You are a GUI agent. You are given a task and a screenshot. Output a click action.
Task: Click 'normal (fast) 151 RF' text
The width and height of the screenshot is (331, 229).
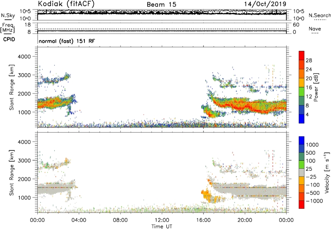coord(67,41)
